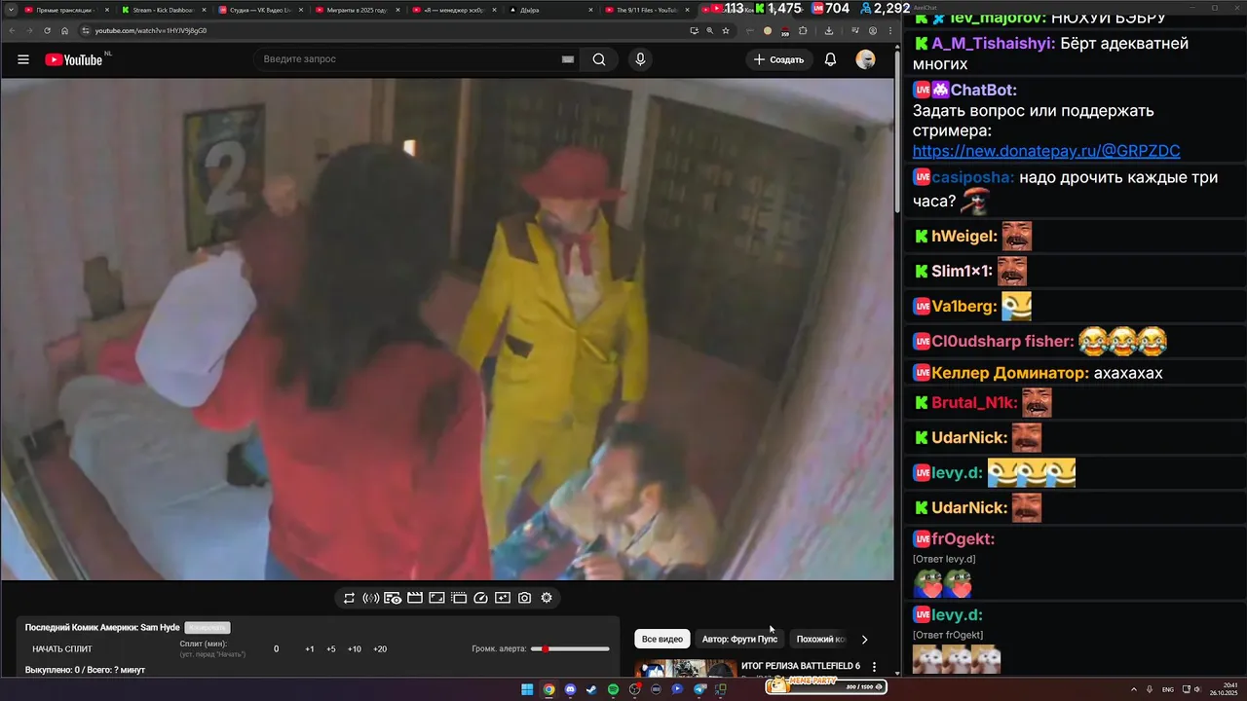Click the chat username A_M_Tishaishyi

tap(994, 44)
